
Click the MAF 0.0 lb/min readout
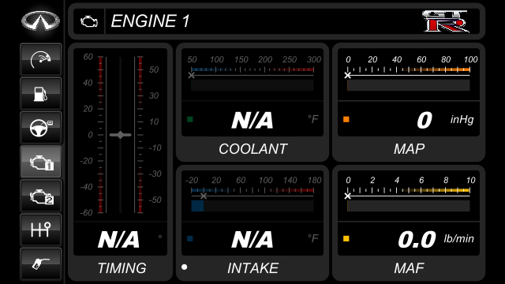coord(436,239)
